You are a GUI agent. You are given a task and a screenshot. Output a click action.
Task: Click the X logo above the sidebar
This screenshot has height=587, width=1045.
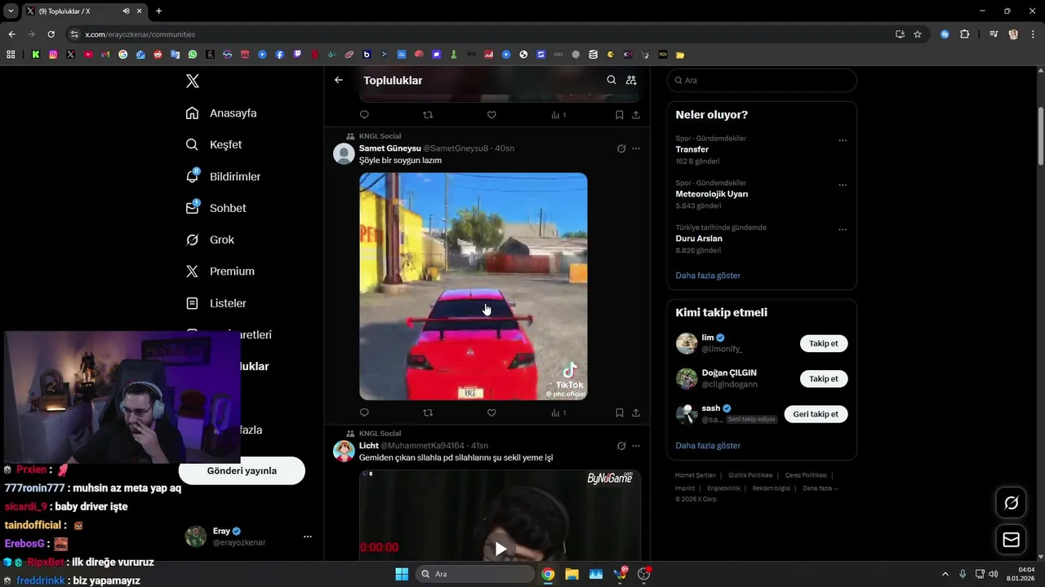pyautogui.click(x=192, y=81)
